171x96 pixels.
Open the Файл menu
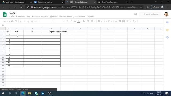(12, 17)
